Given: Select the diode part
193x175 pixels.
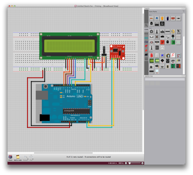Looking at the screenshot, I should pos(178,19).
